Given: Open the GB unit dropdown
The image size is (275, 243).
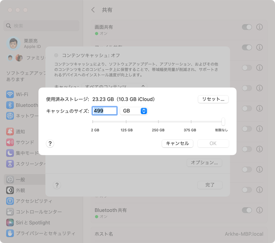Looking at the screenshot, I should 134,111.
